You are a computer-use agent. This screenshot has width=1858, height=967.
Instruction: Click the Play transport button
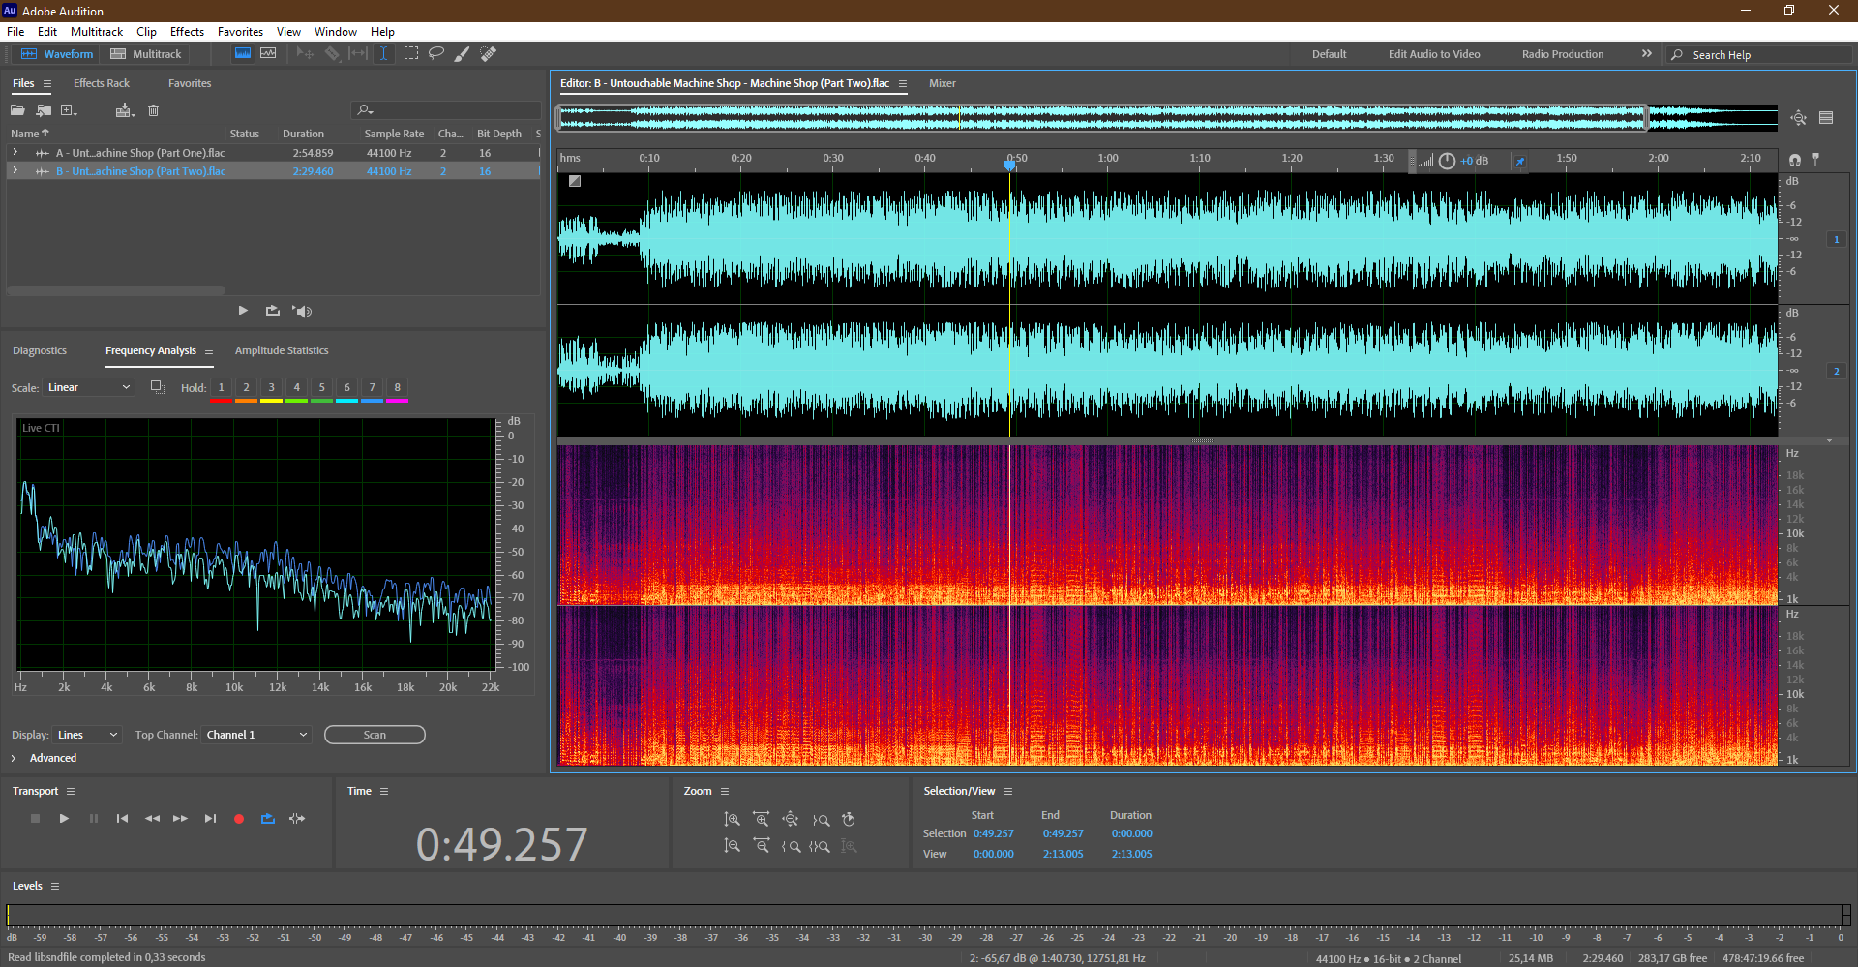click(64, 819)
